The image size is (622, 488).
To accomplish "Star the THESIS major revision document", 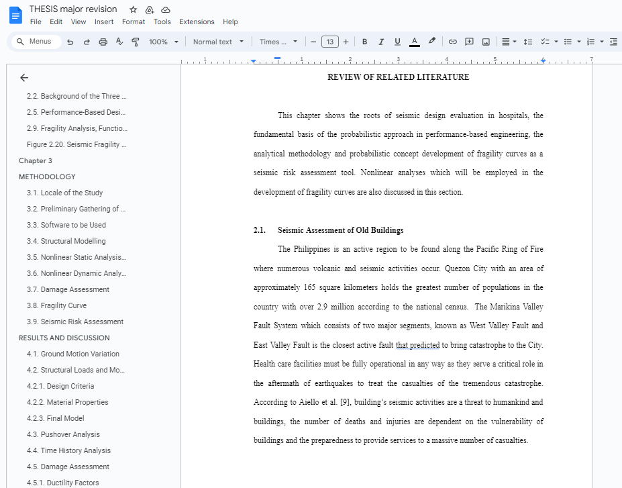I will [134, 9].
